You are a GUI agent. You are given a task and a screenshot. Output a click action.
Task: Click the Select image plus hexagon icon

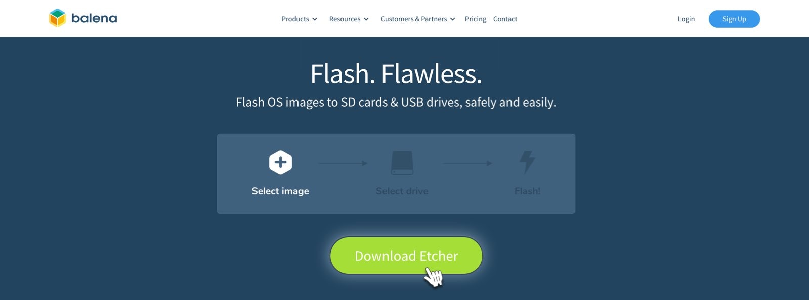[x=280, y=162]
